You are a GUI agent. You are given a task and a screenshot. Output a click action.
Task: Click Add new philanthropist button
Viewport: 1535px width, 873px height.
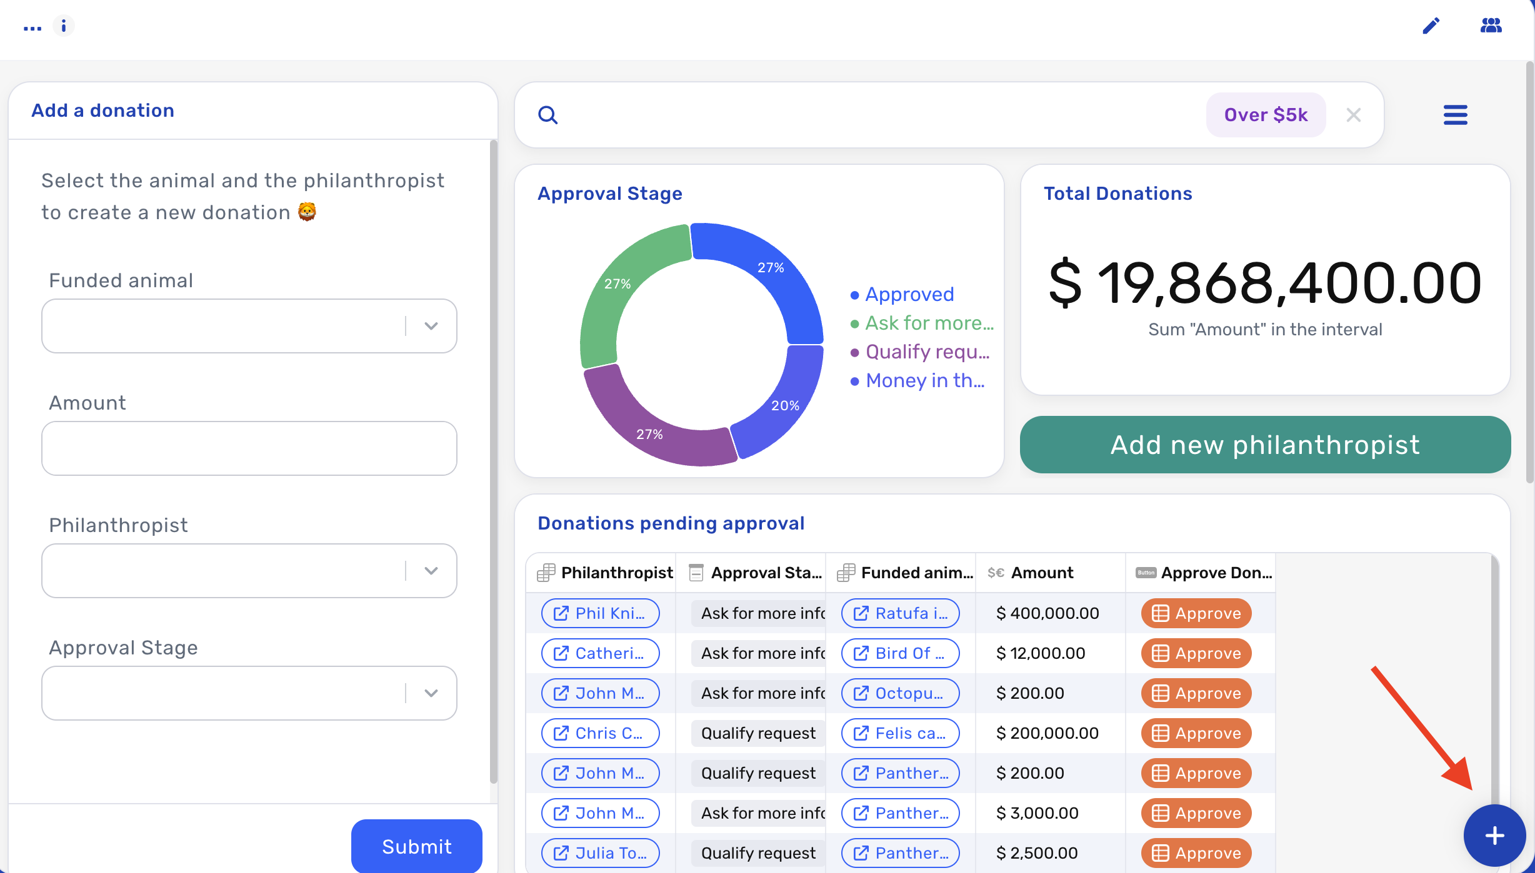(x=1265, y=445)
